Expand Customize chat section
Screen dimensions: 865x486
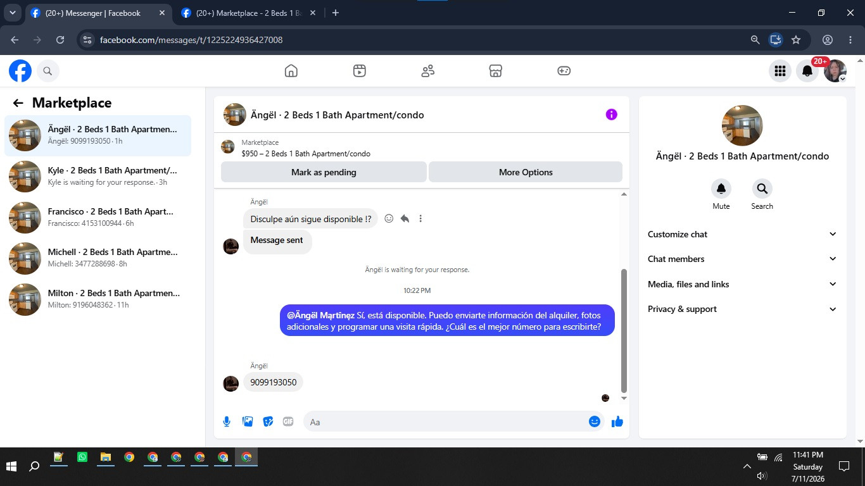coord(742,234)
